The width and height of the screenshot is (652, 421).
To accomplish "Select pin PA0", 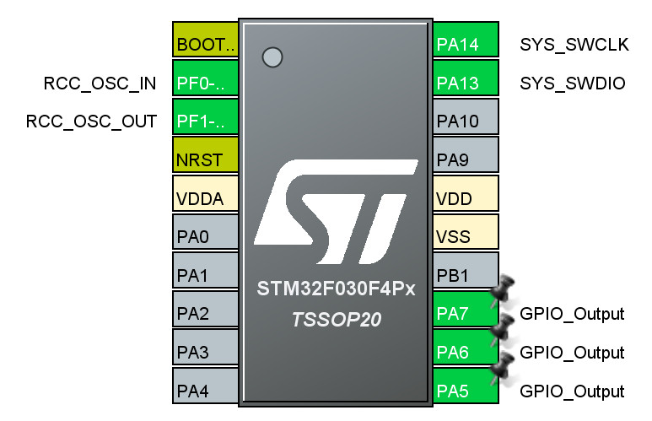I will 206,232.
